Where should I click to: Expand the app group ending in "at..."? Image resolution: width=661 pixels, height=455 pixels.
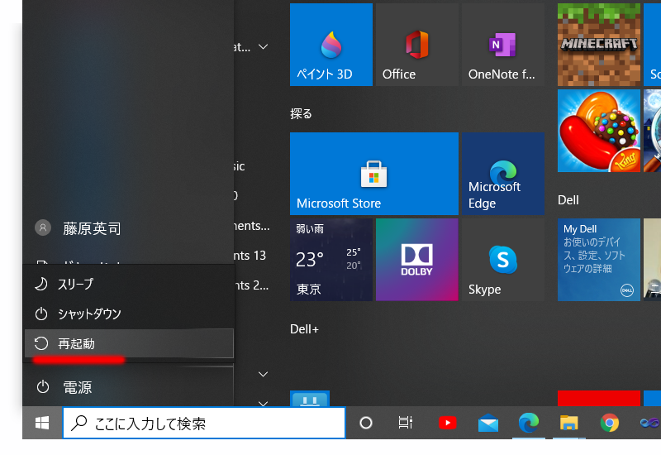pos(263,46)
